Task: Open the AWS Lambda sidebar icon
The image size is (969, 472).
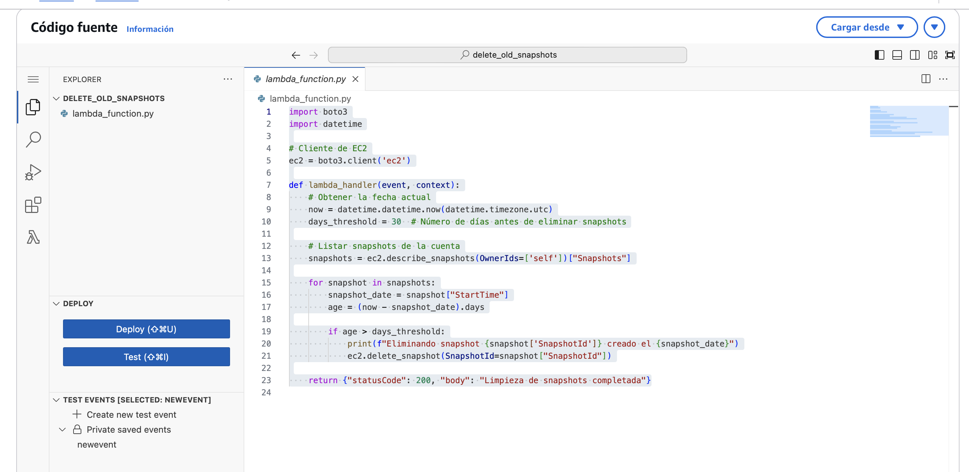Action: [33, 237]
